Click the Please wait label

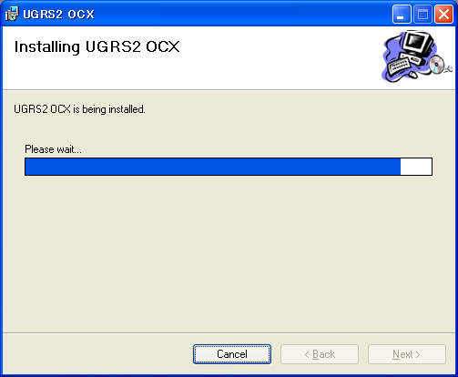53,149
